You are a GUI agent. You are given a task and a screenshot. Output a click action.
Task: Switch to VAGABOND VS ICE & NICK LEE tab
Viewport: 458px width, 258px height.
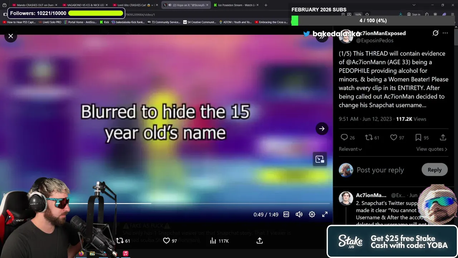click(84, 5)
